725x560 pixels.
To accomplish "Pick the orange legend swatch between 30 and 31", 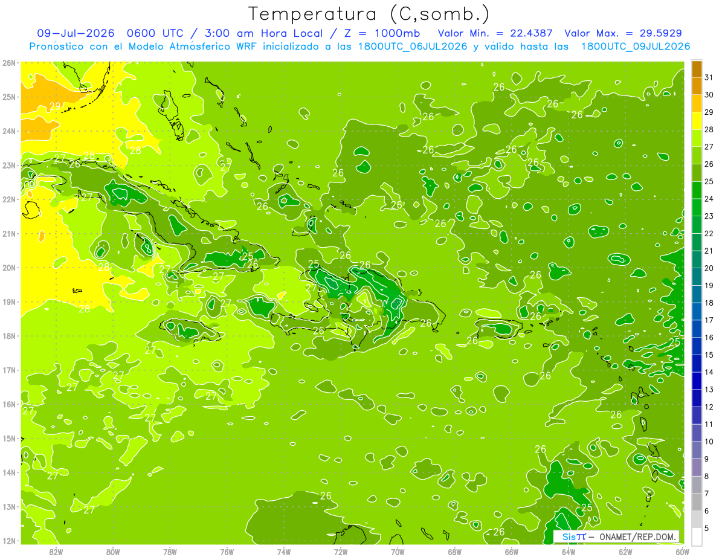I will (x=697, y=86).
